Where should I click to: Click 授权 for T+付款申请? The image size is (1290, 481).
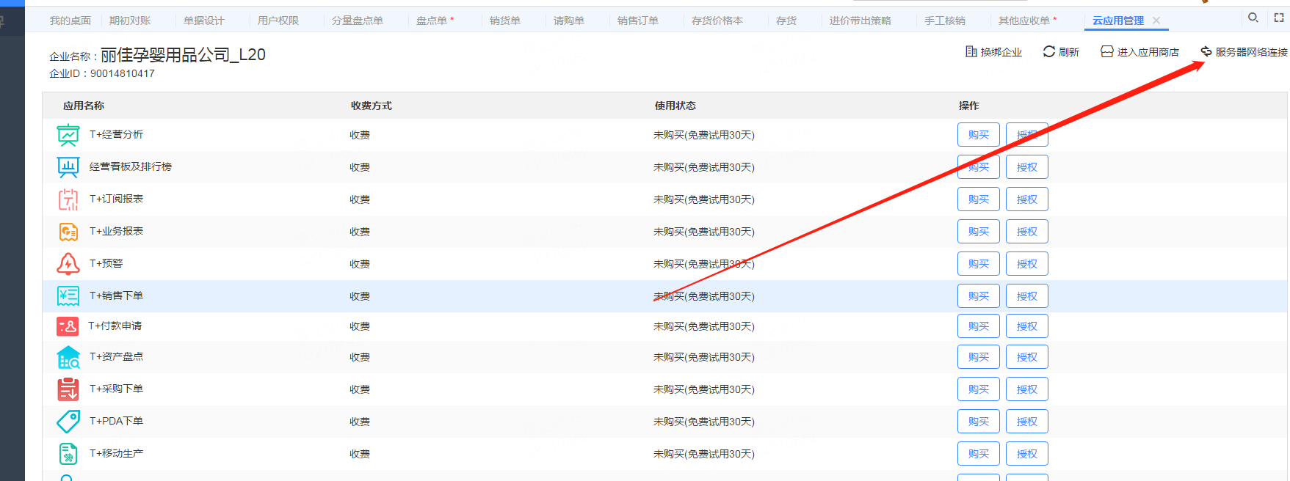(1027, 326)
